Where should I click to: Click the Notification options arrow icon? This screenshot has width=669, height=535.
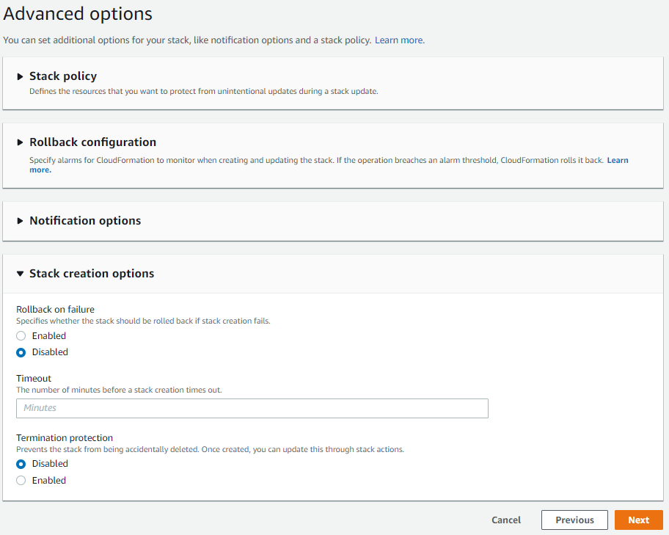click(21, 221)
